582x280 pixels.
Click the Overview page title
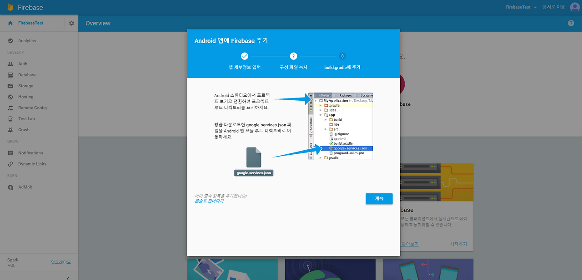pyautogui.click(x=98, y=23)
